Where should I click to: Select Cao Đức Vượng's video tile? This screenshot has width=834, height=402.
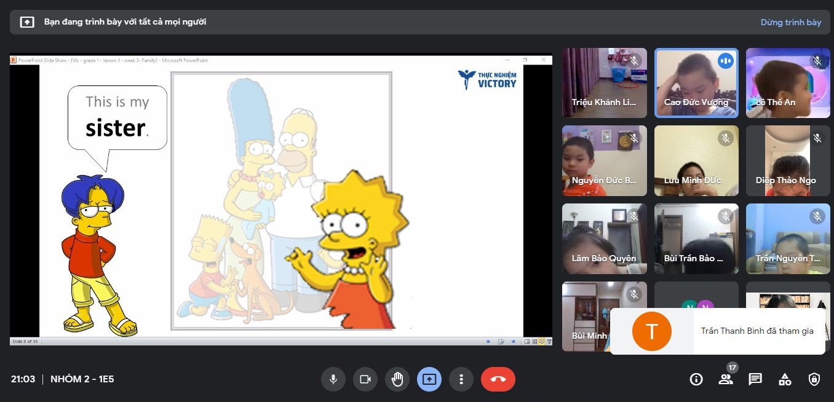tap(696, 83)
